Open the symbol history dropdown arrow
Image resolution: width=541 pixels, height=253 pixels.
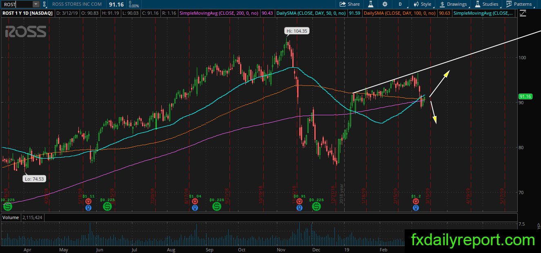pos(36,4)
